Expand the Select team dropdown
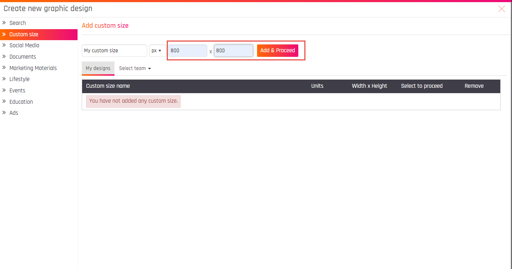 (135, 68)
